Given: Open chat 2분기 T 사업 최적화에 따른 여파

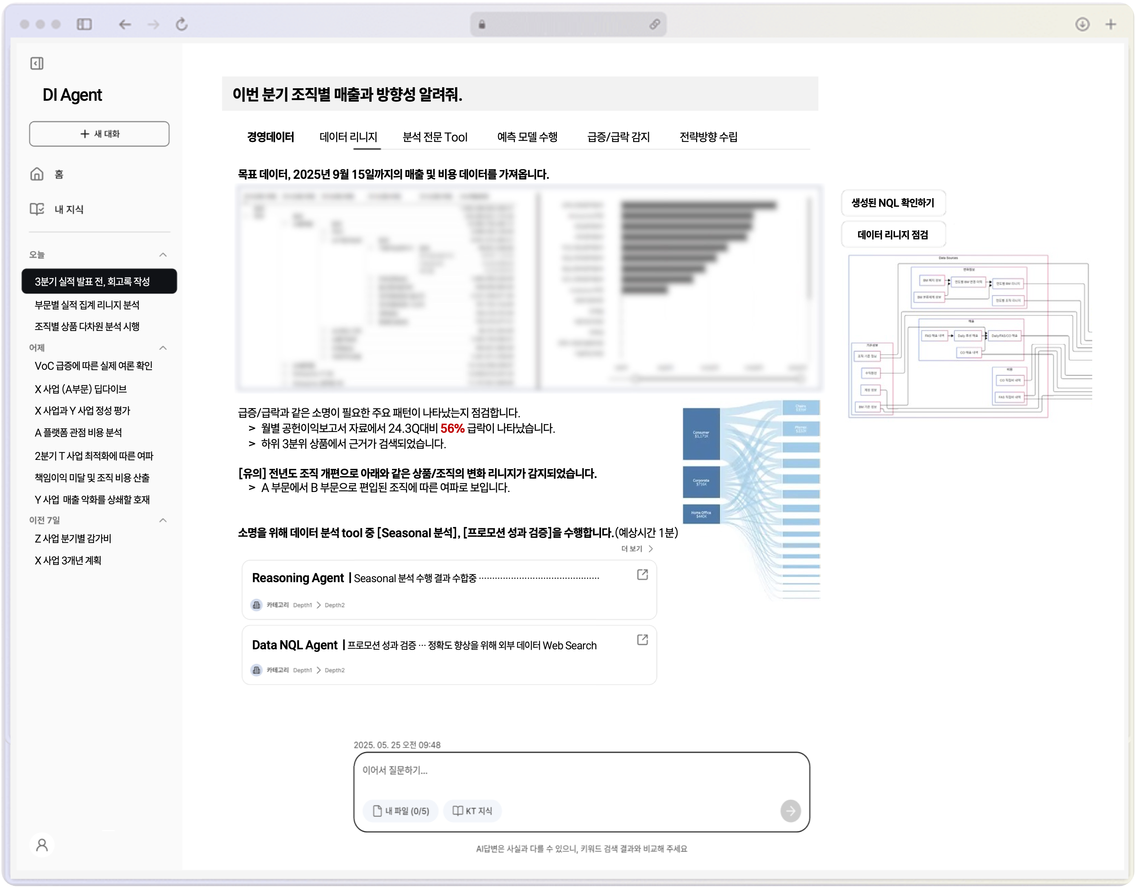Looking at the screenshot, I should point(94,456).
